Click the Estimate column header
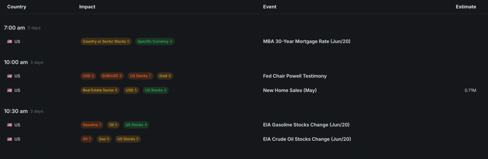The image size is (488, 159). [466, 7]
